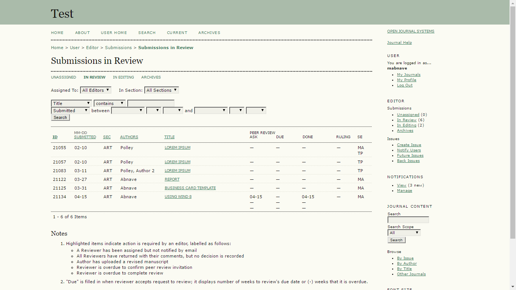This screenshot has height=290, width=516.
Task: Sort the table by Submitted column
Action: click(x=85, y=137)
